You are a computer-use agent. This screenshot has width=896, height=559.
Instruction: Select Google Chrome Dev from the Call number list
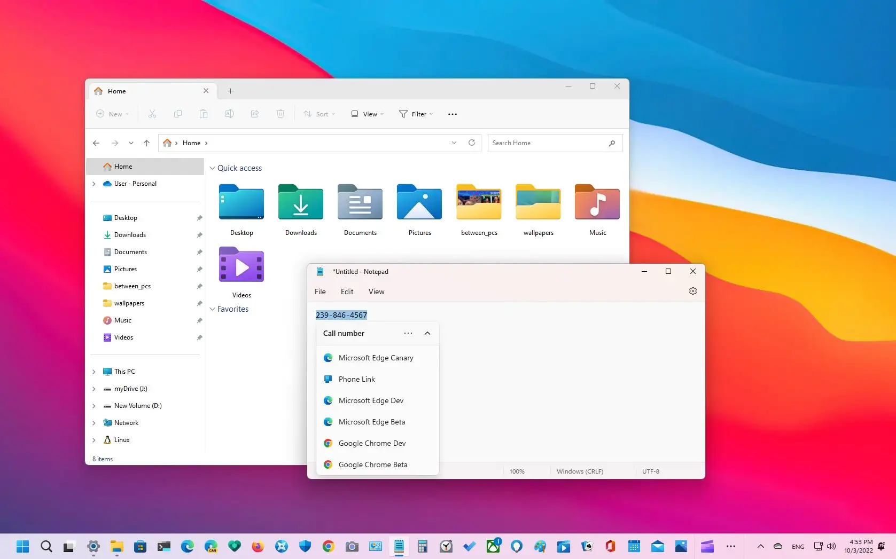[x=372, y=443]
